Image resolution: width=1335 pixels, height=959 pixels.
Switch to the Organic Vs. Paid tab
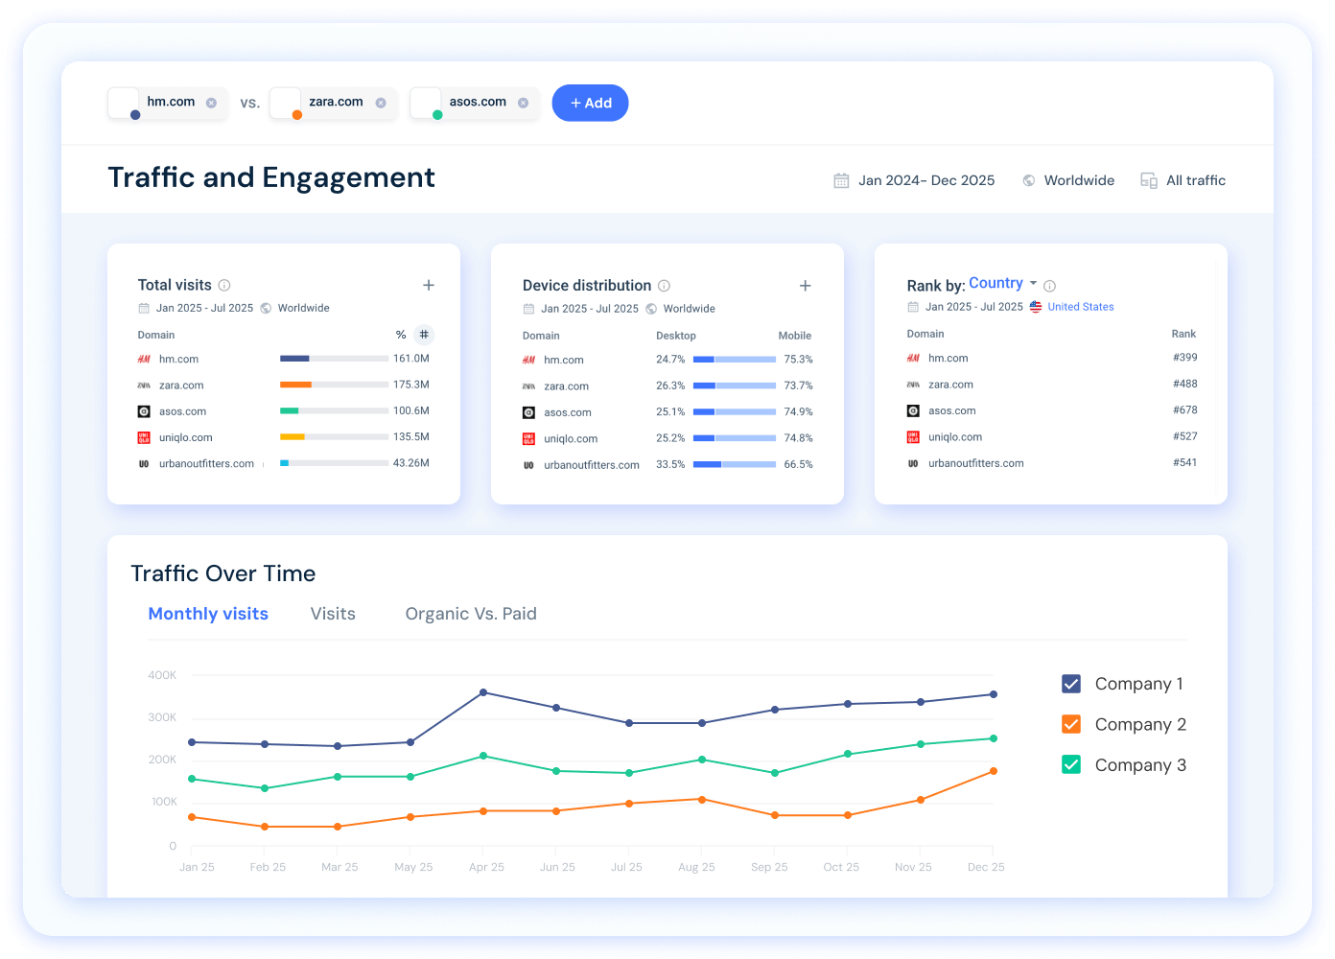point(471,613)
